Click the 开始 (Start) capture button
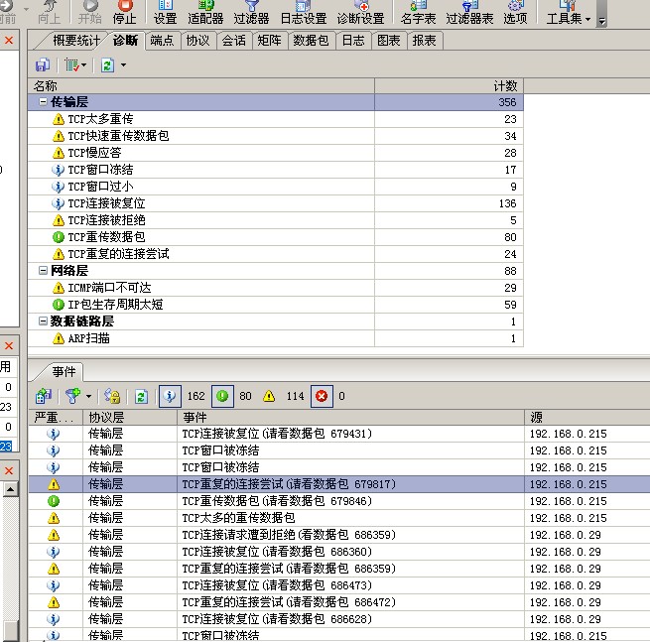Screen dimensions: 650x642 (x=90, y=13)
